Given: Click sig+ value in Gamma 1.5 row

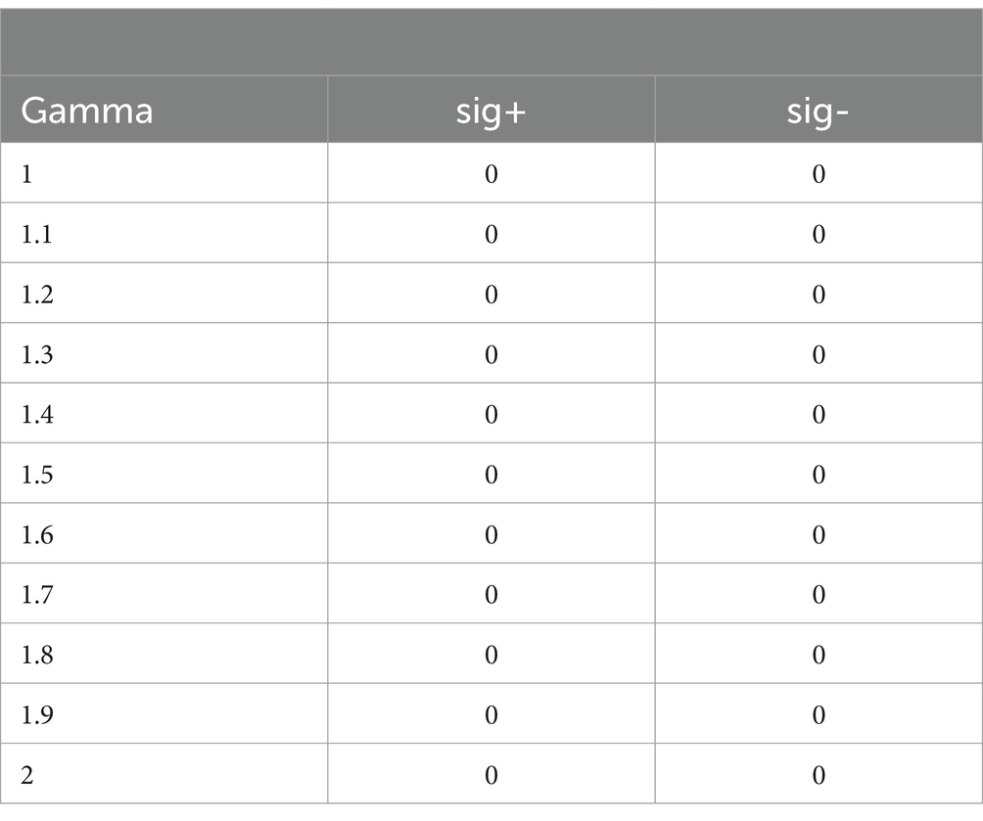Looking at the screenshot, I should 491,475.
